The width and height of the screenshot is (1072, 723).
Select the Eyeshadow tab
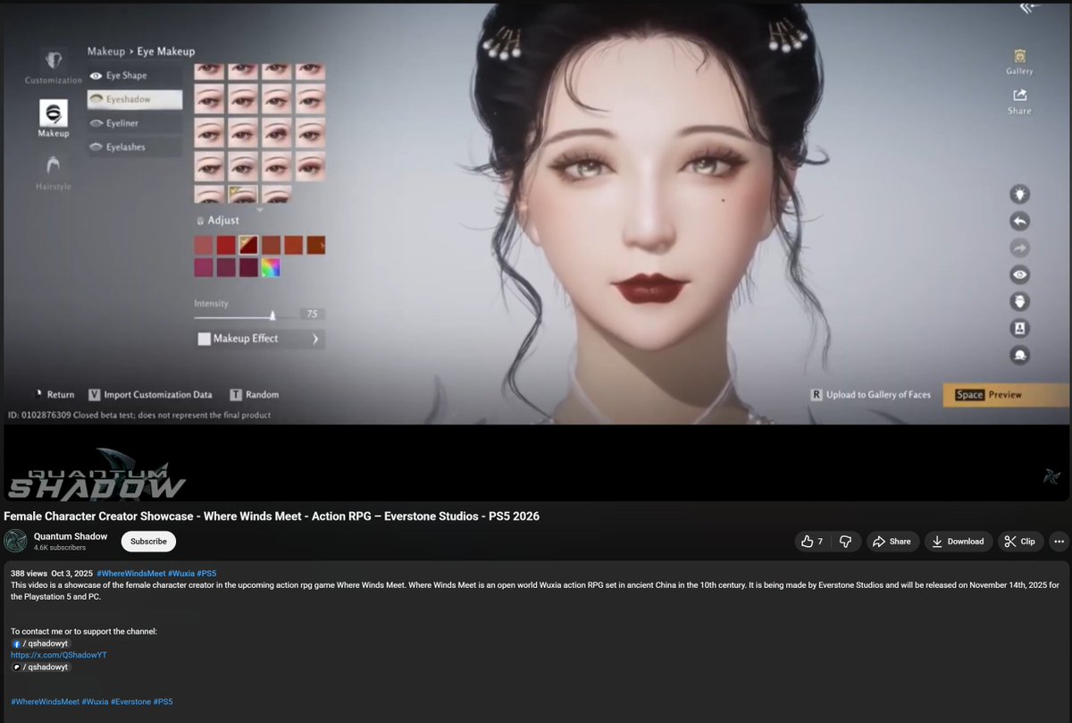click(x=135, y=99)
